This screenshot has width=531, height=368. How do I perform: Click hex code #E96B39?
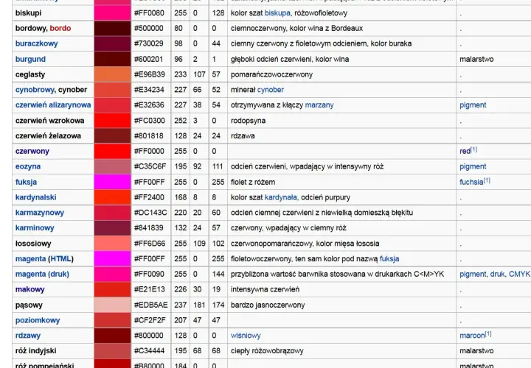coord(149,74)
